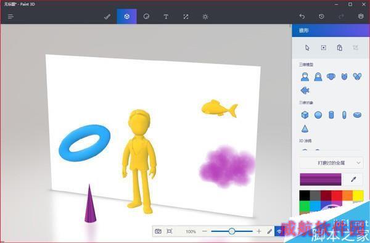The image size is (370, 243).
Task: Pick the Sphere 3D object
Action: [x=318, y=115]
